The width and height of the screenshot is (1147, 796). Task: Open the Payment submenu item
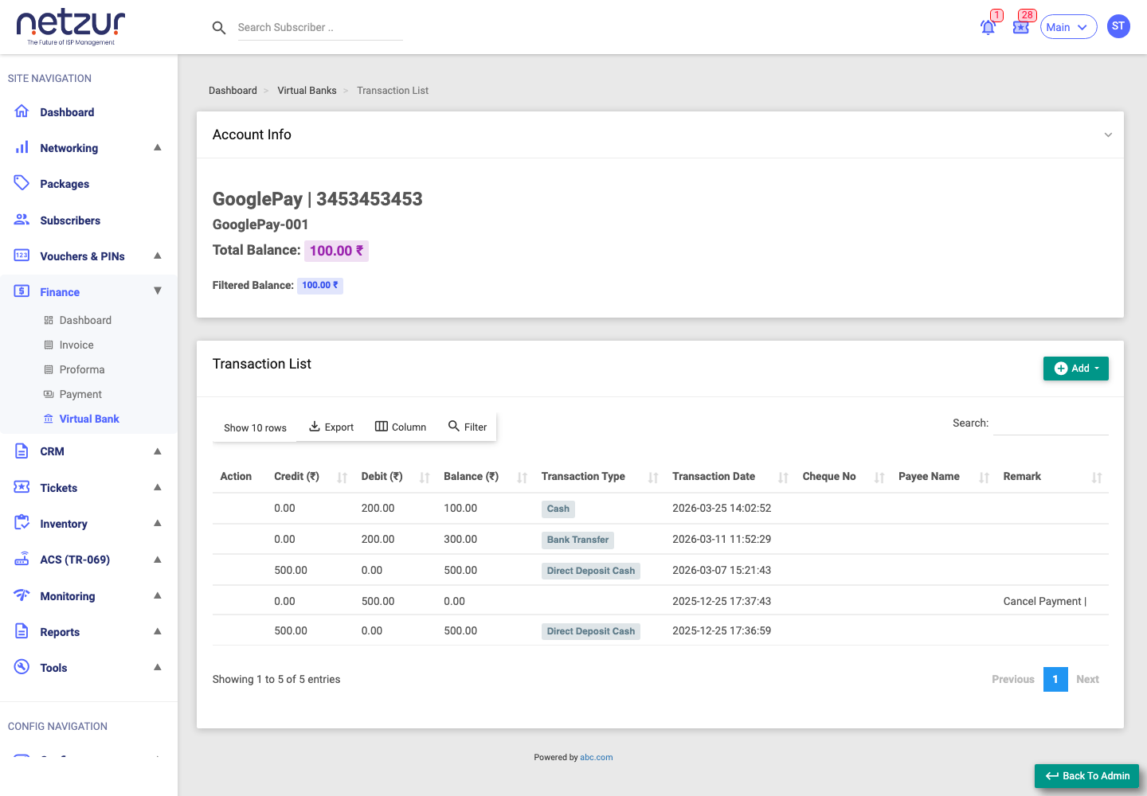tap(80, 394)
